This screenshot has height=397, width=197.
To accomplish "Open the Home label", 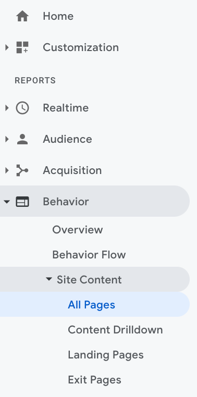I will (58, 17).
